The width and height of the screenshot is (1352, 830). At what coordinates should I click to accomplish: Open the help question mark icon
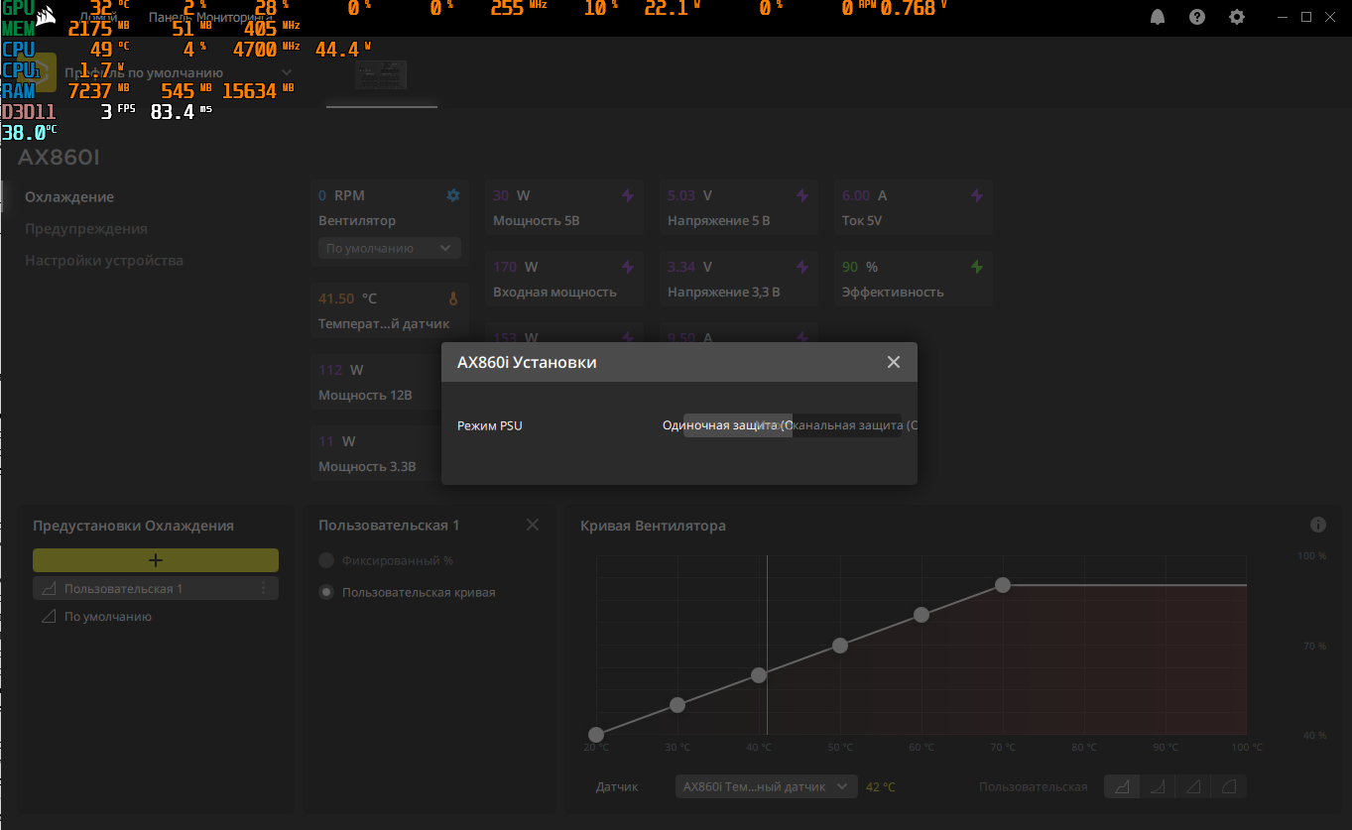1197,17
